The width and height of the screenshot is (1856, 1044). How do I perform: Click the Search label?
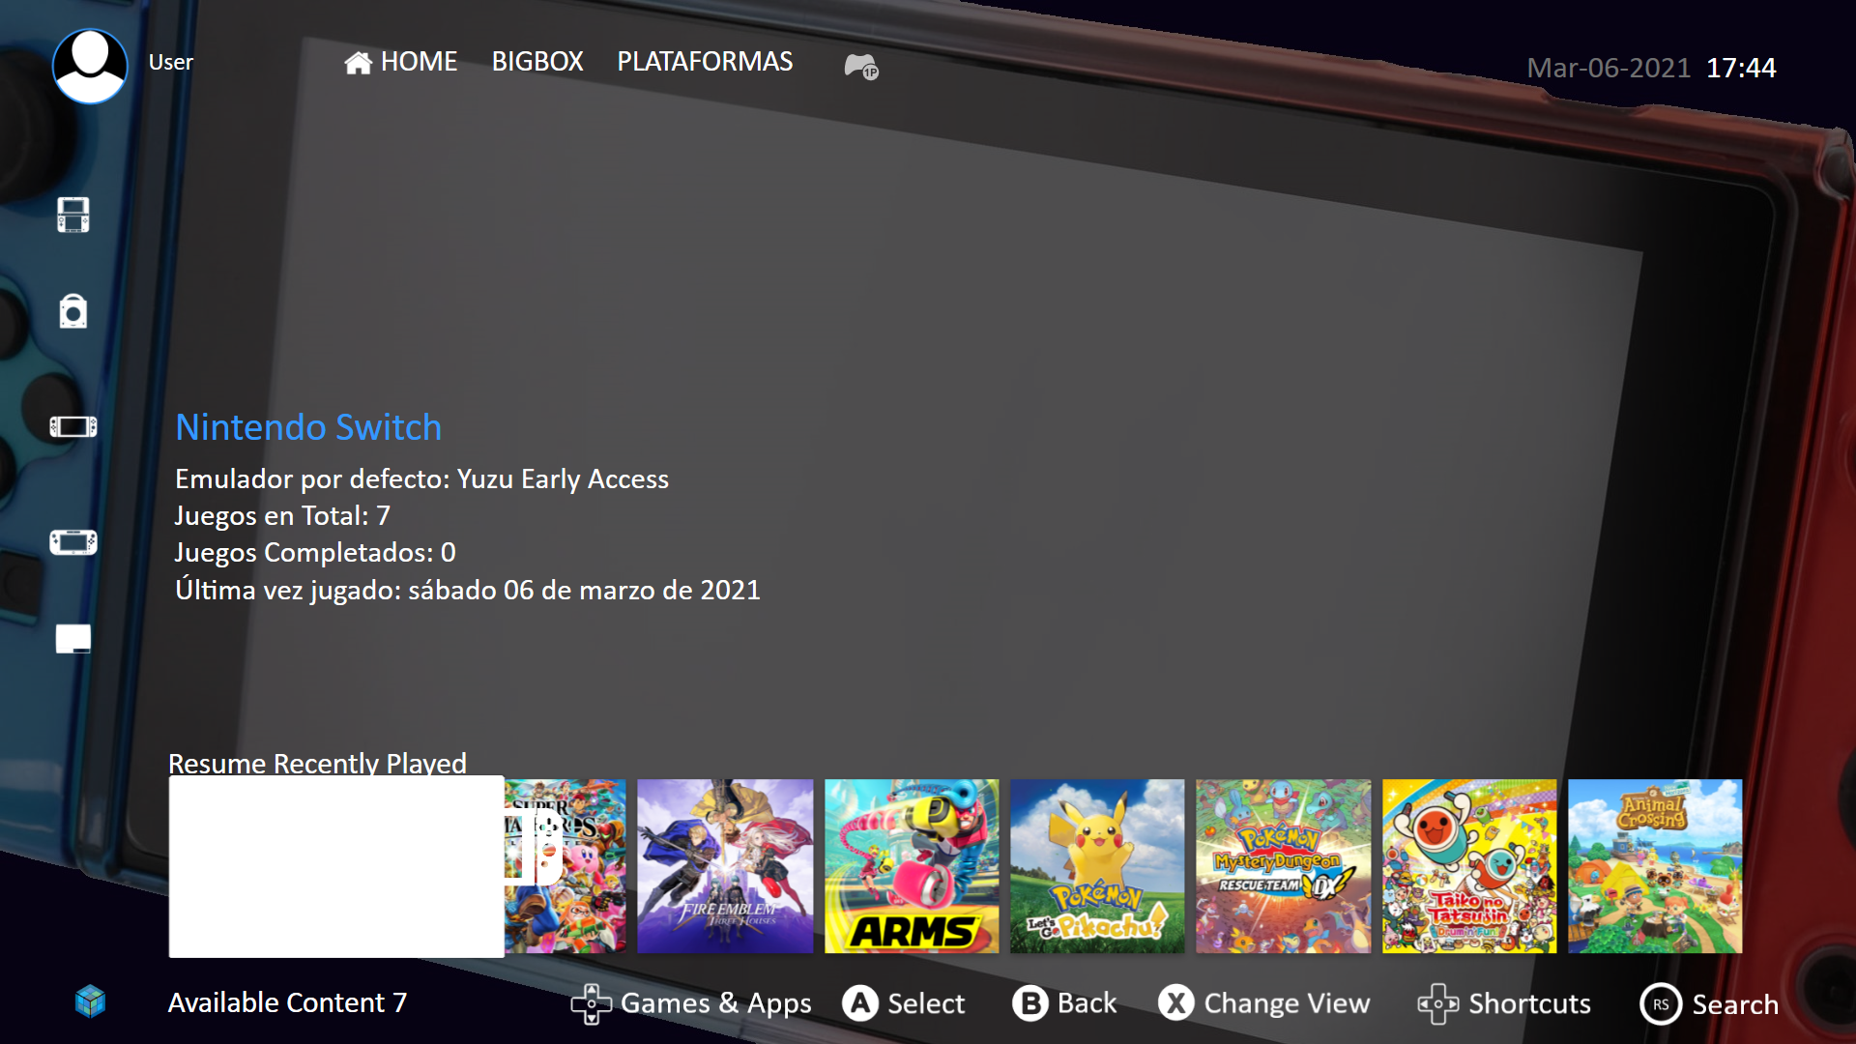(1735, 1004)
